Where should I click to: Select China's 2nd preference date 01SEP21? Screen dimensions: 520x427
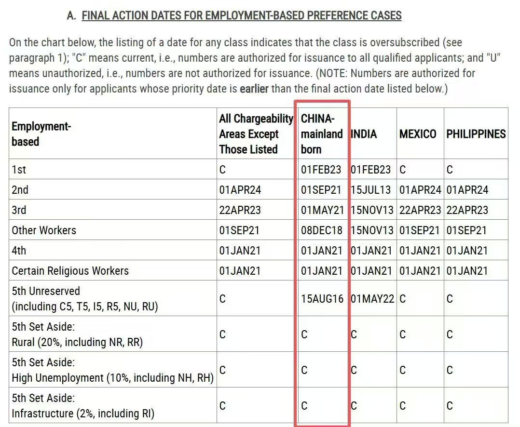(x=321, y=190)
